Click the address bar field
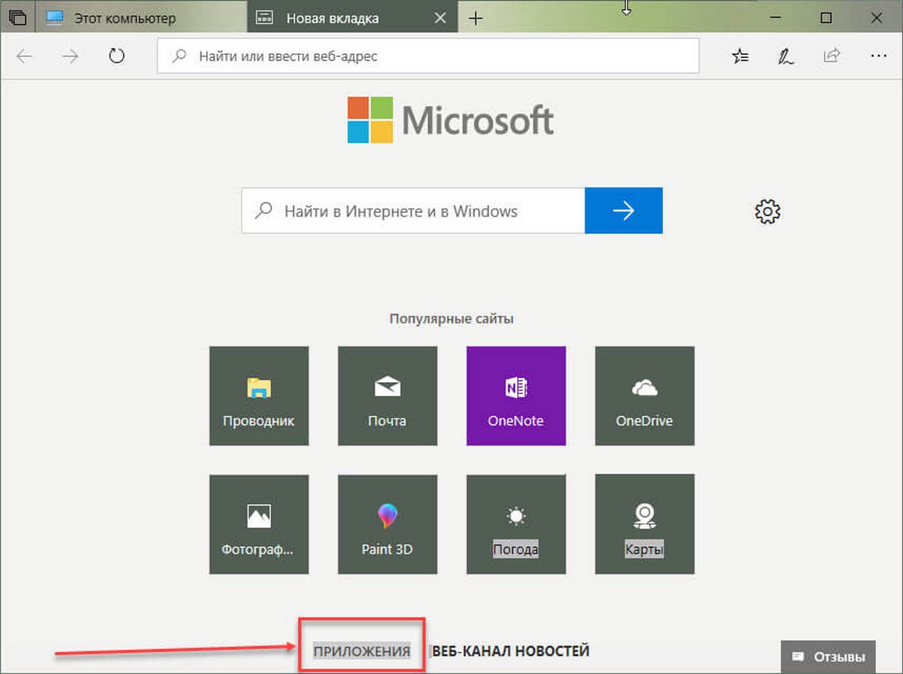903x674 pixels. tap(428, 56)
